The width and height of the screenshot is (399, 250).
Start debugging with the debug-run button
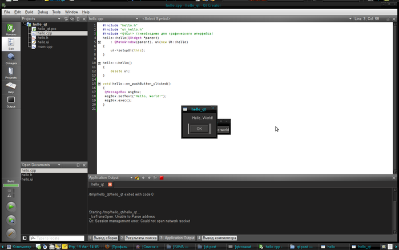11,220
